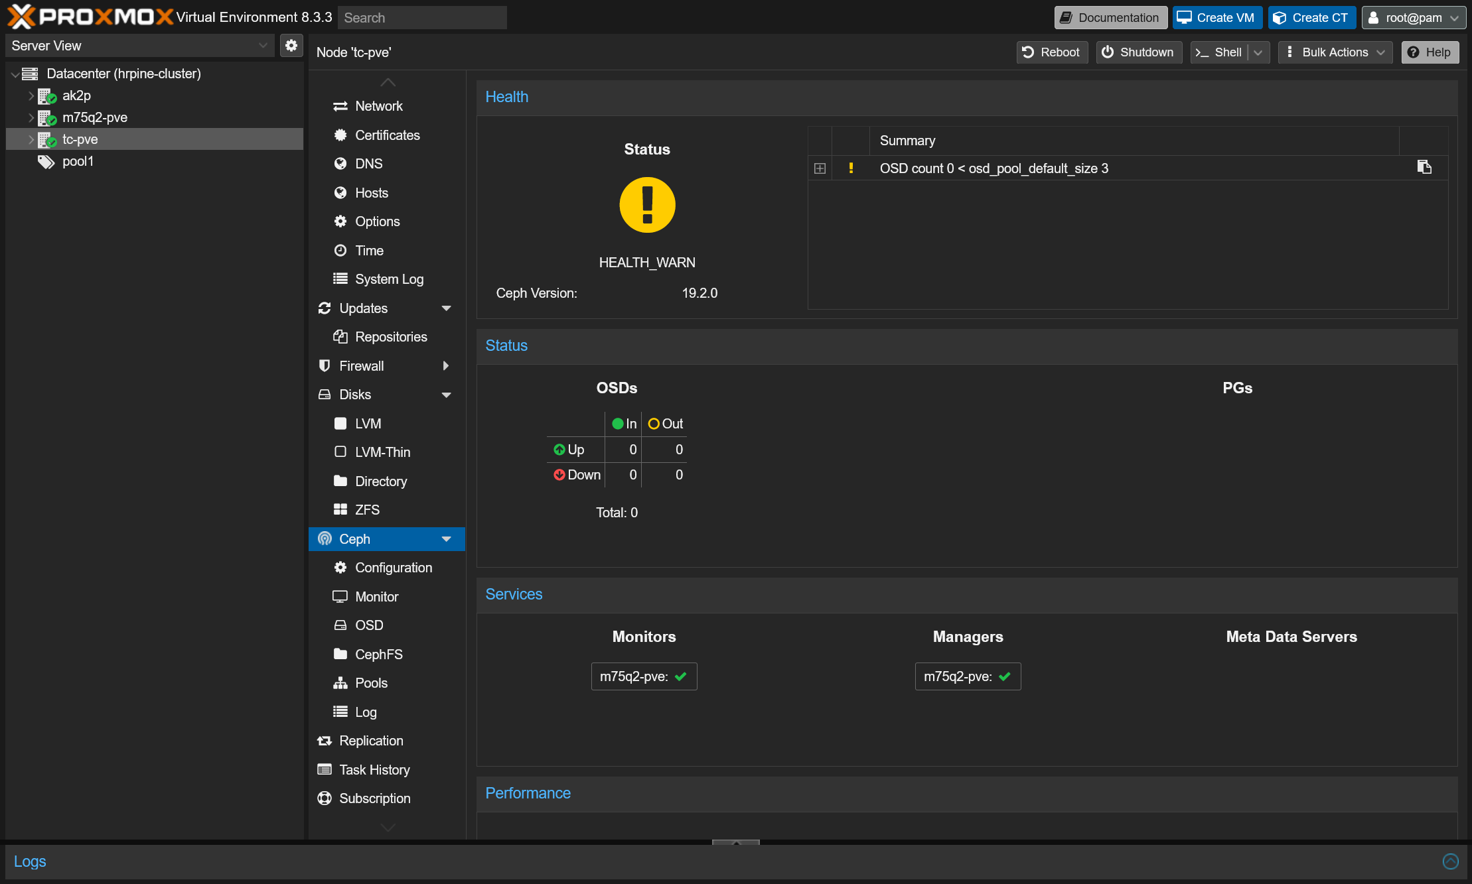Click the Ceph Monitor screen icon
The image size is (1472, 884).
coord(340,597)
